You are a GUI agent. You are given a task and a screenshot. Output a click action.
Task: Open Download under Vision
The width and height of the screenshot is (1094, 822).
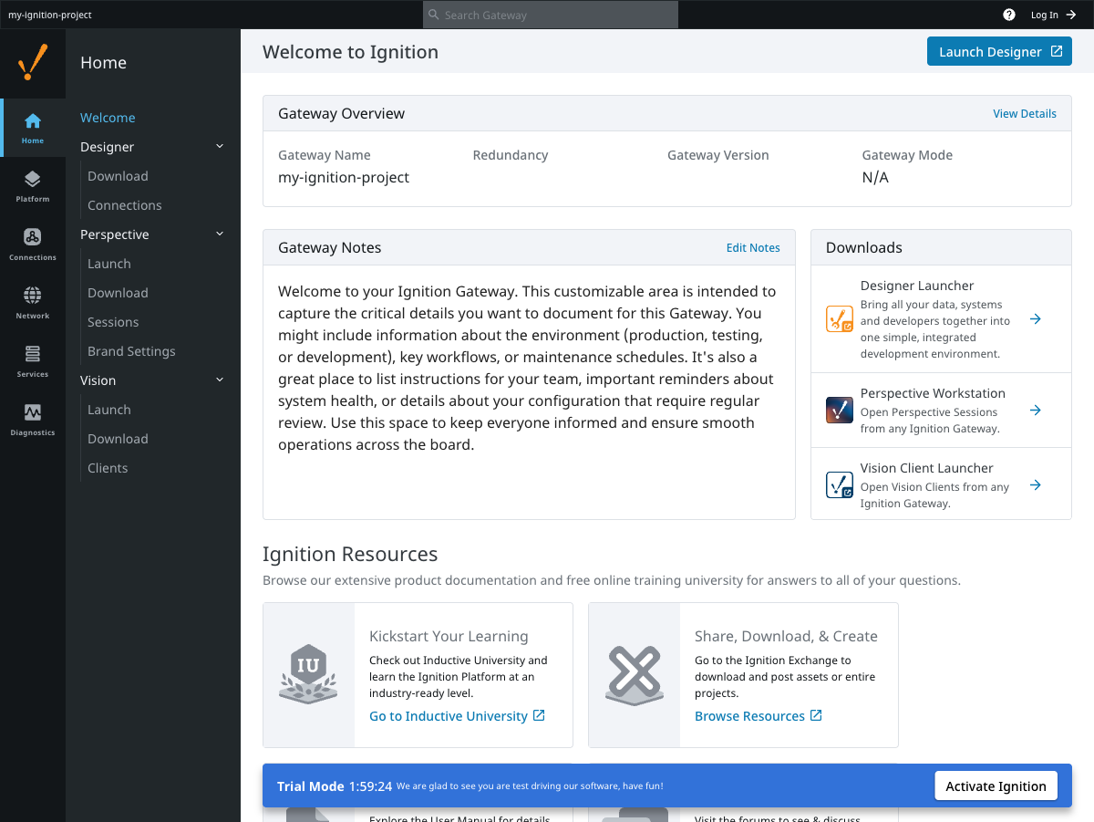pyautogui.click(x=118, y=439)
